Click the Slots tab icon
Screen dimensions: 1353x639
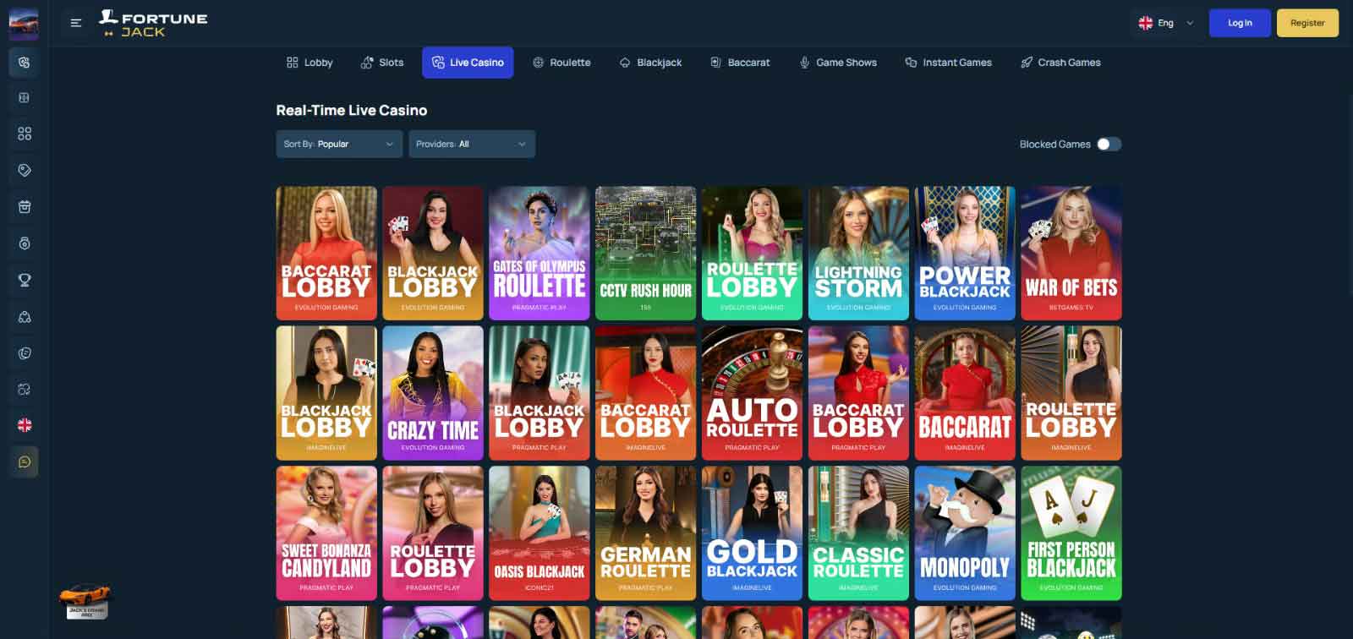[x=367, y=63]
